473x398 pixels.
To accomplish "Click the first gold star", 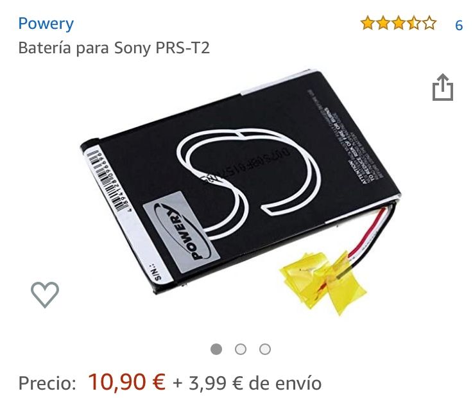I will (x=368, y=23).
